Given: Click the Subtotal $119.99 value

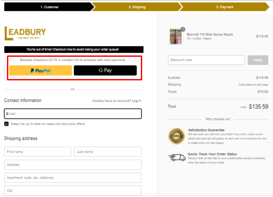Looking at the screenshot, I should [262, 78].
